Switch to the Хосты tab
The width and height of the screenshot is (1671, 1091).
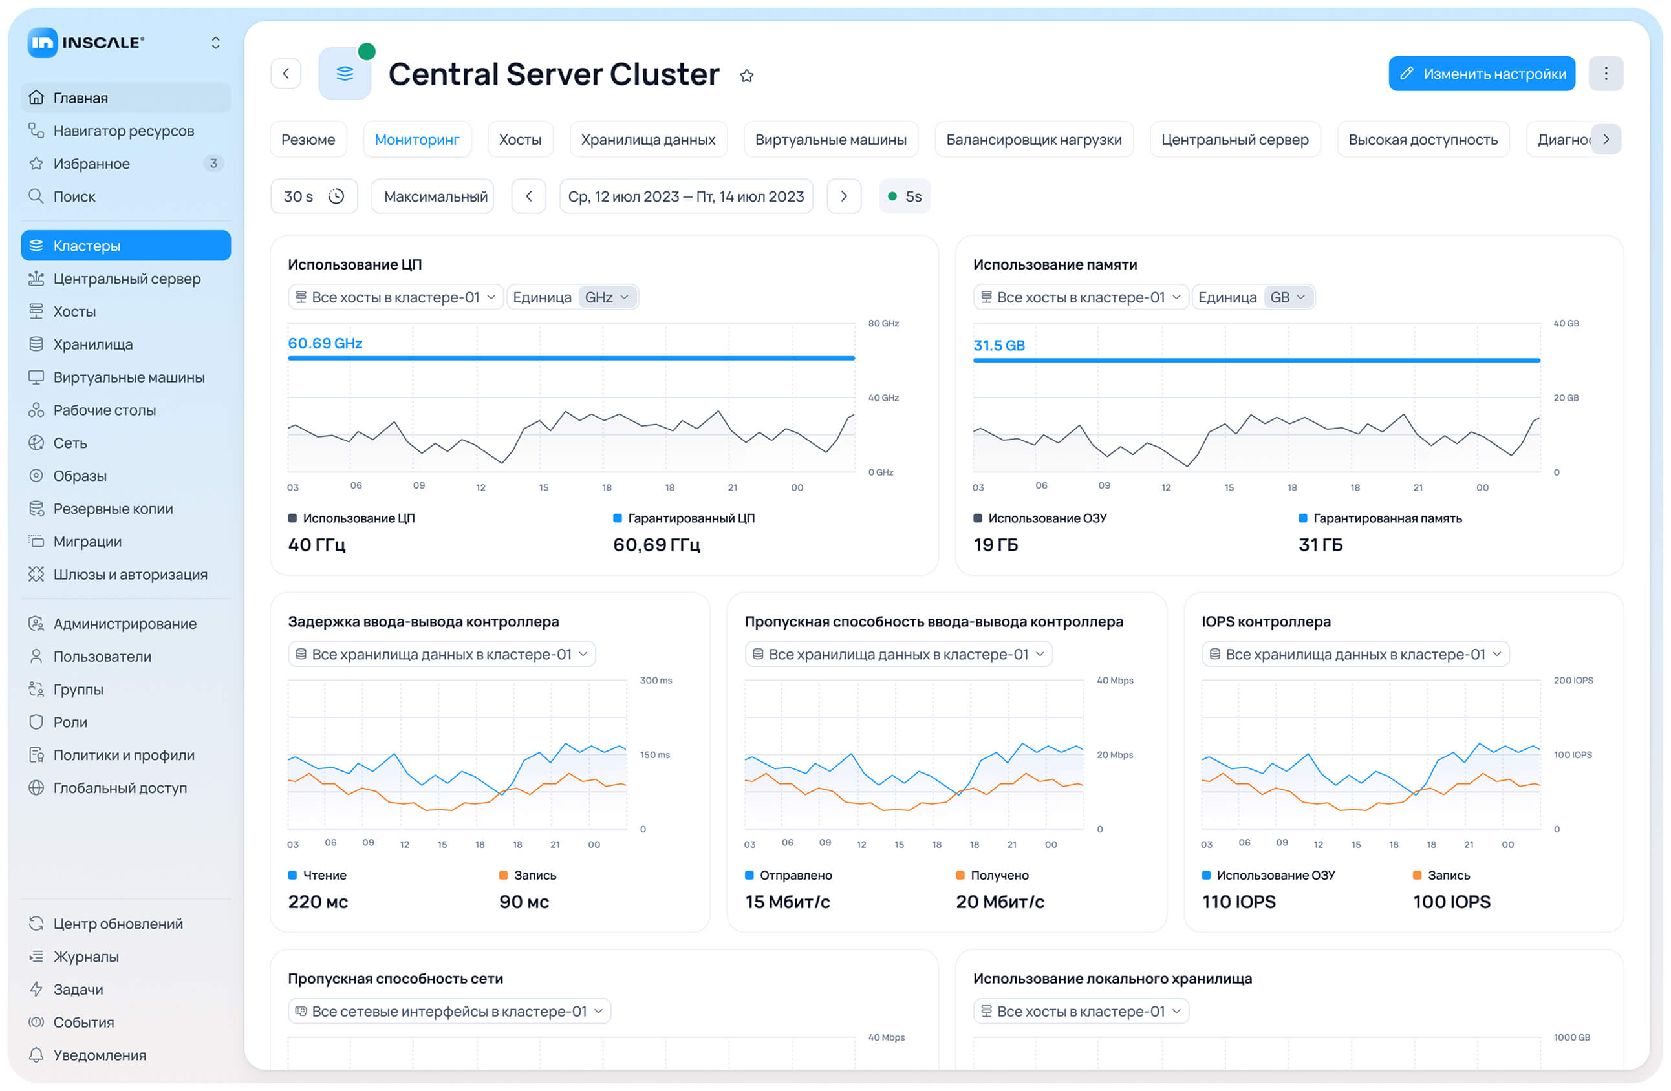[x=519, y=140]
